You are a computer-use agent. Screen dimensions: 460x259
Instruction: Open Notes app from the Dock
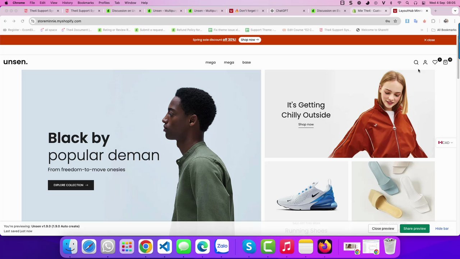pyautogui.click(x=306, y=247)
